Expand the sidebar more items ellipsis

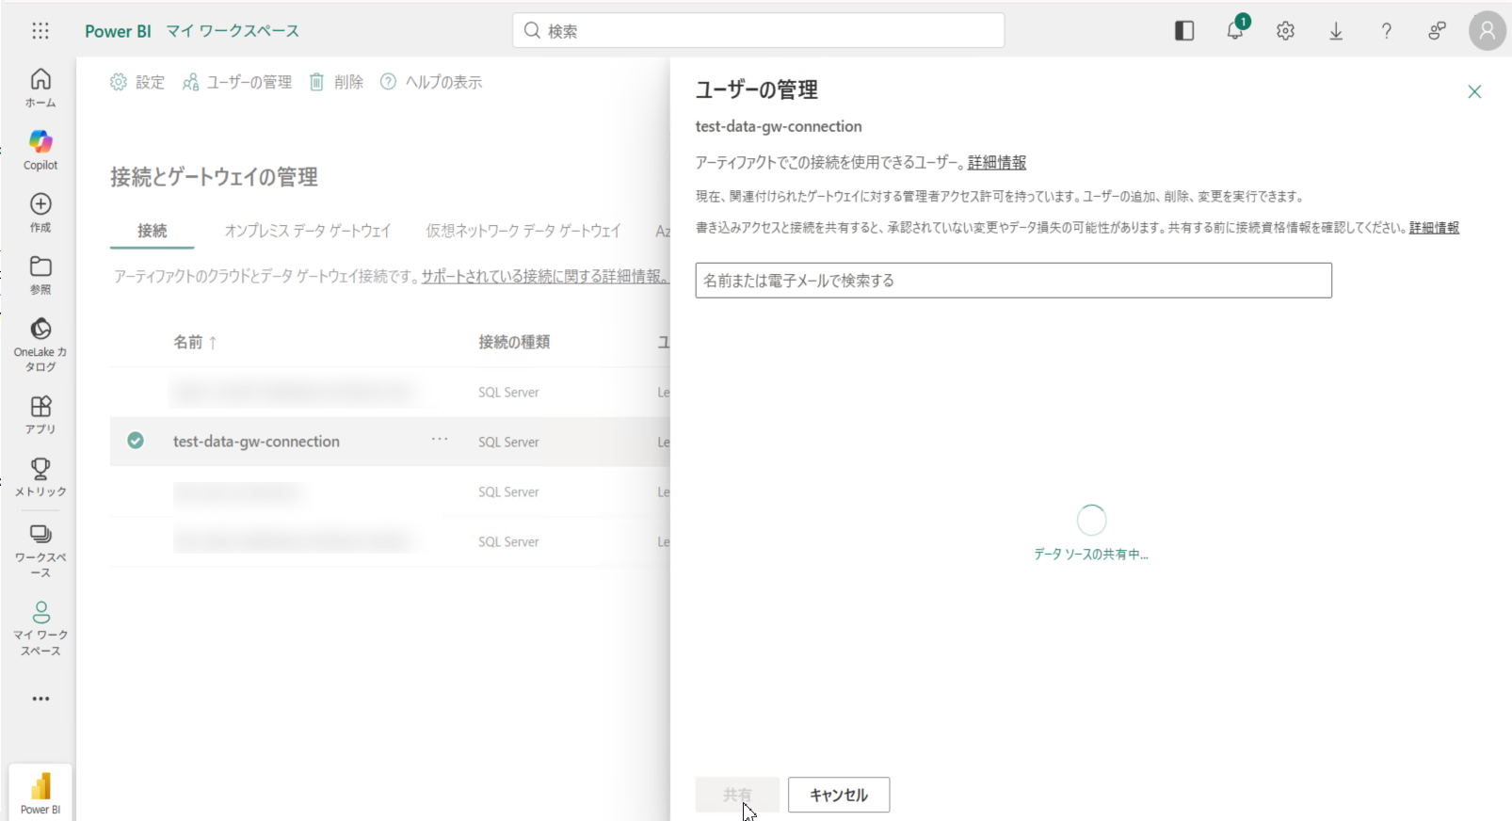pyautogui.click(x=40, y=699)
